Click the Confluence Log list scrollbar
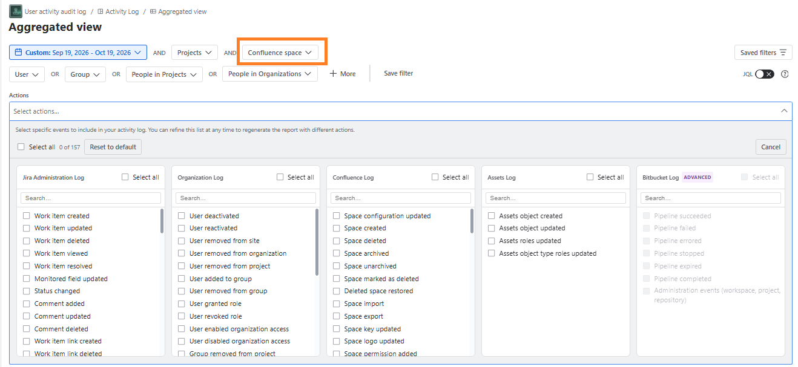This screenshot has height=367, width=798. (x=472, y=221)
